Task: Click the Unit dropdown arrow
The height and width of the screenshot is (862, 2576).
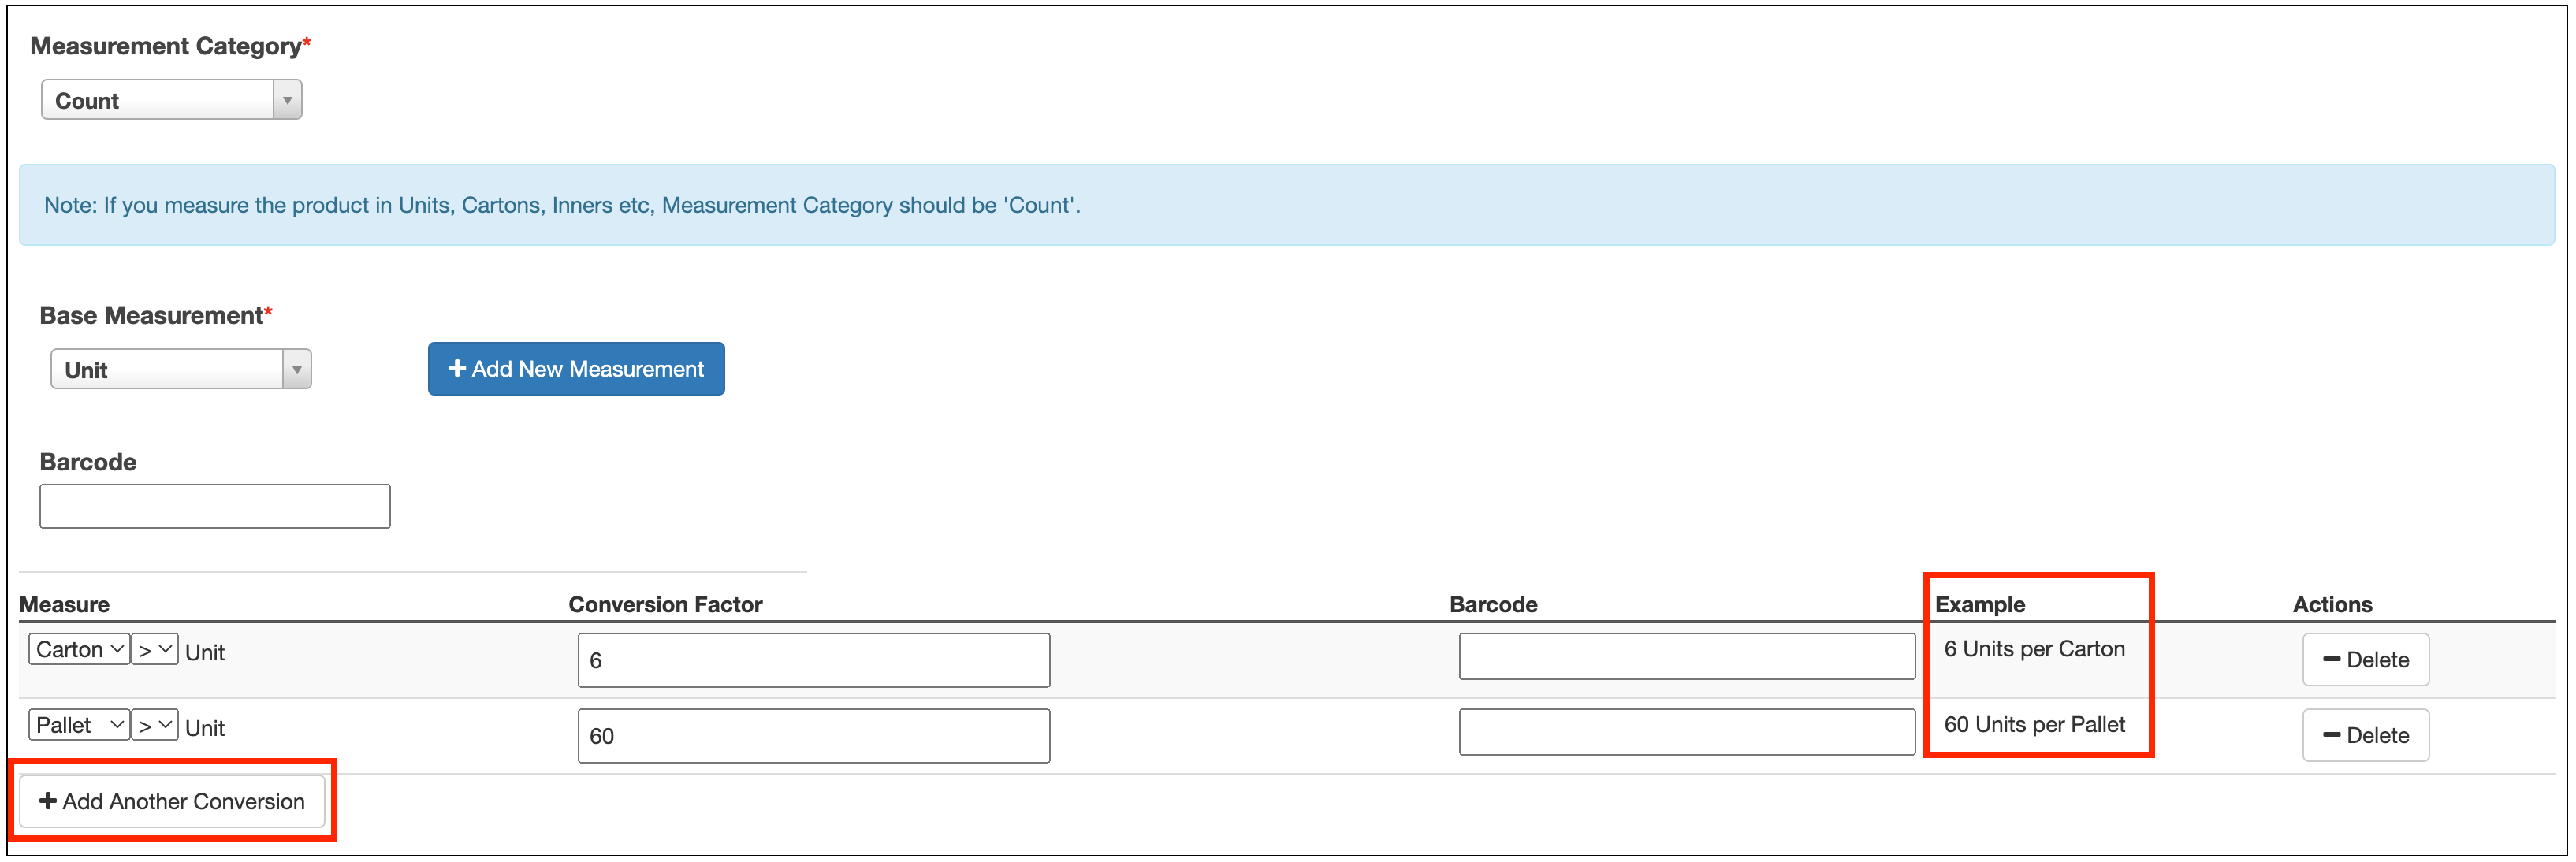Action: point(296,369)
